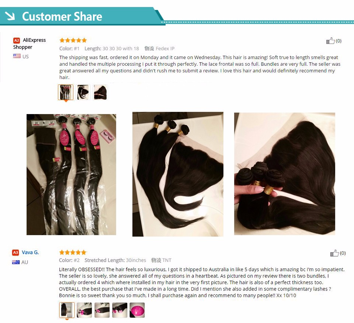Image resolution: width=354 pixels, height=323 pixels.
Task: Click the A3 level badge icon
Action: click(15, 252)
